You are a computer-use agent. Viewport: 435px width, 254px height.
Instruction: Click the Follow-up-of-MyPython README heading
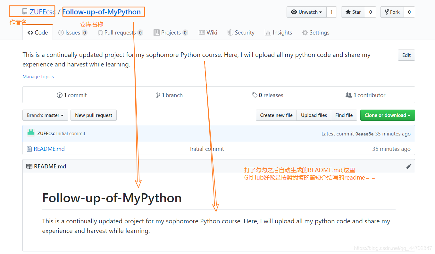(x=112, y=198)
